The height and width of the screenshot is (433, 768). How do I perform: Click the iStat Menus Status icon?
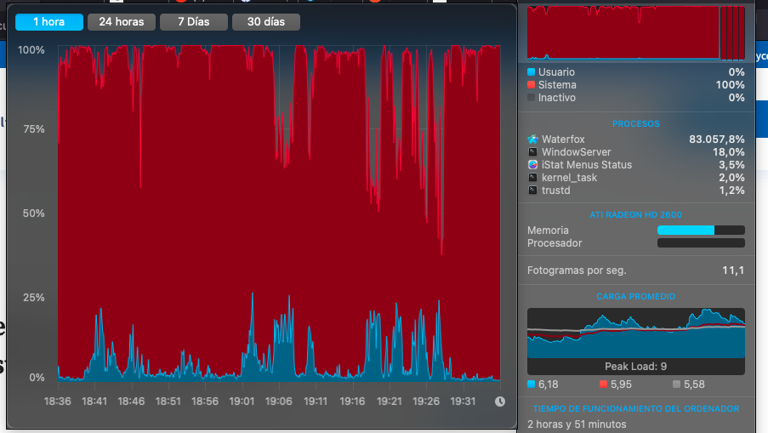pos(532,164)
